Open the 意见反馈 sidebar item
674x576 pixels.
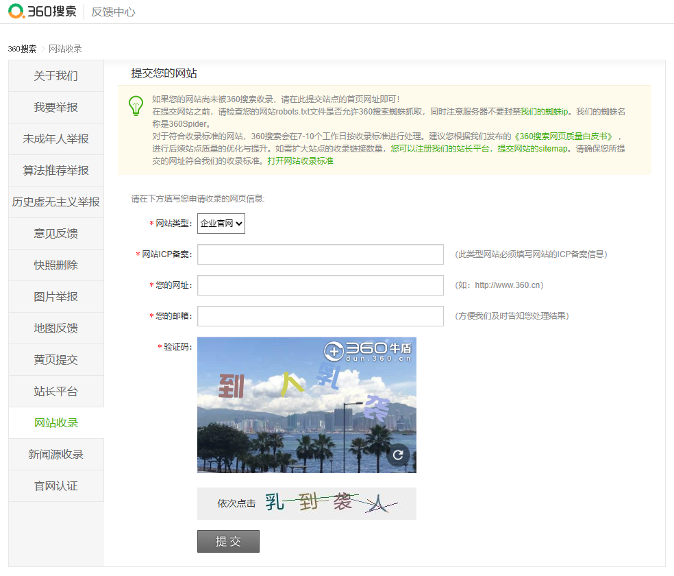(x=56, y=234)
